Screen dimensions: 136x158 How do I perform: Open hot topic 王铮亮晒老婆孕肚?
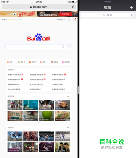(x=58, y=89)
